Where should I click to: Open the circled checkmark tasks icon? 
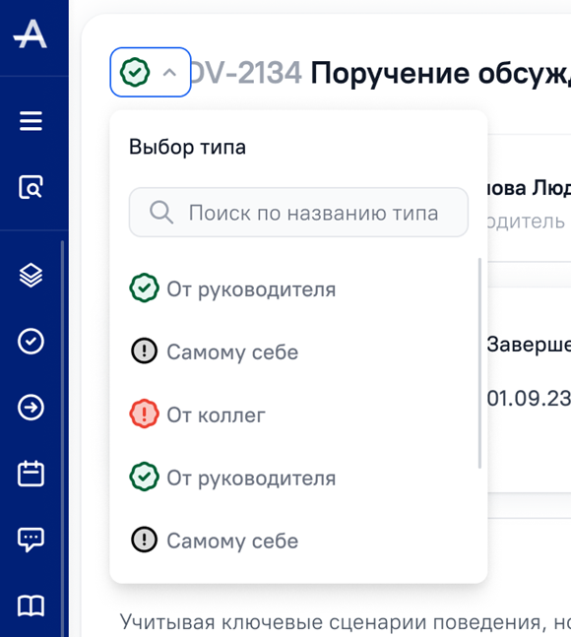click(x=31, y=342)
